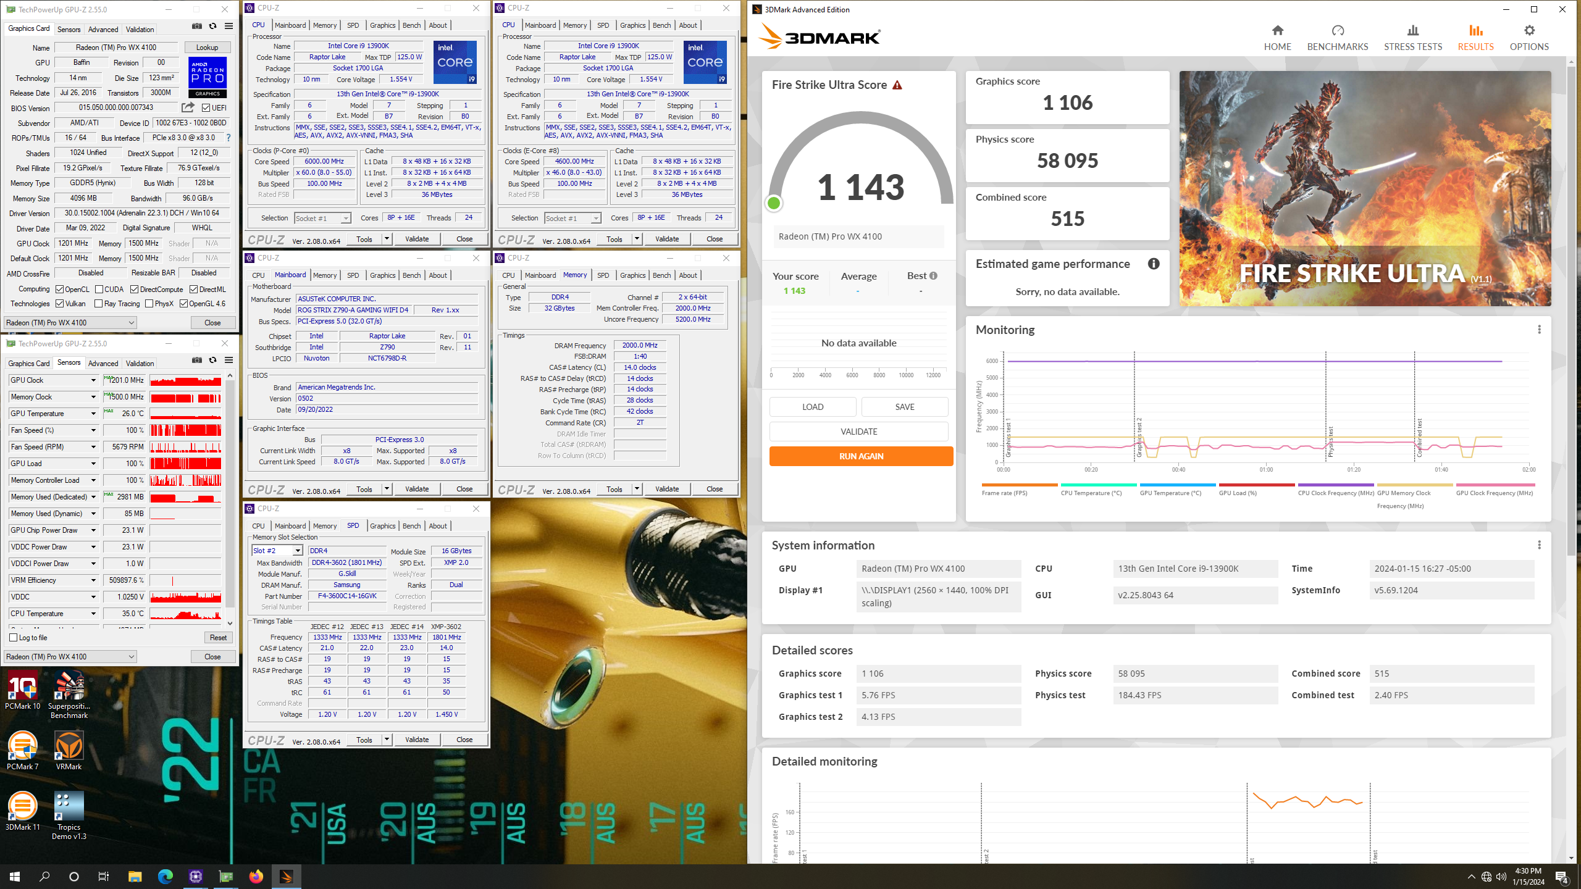Image resolution: width=1581 pixels, height=889 pixels.
Task: Open the PCMark 7 desktop shortcut
Action: pos(23,751)
